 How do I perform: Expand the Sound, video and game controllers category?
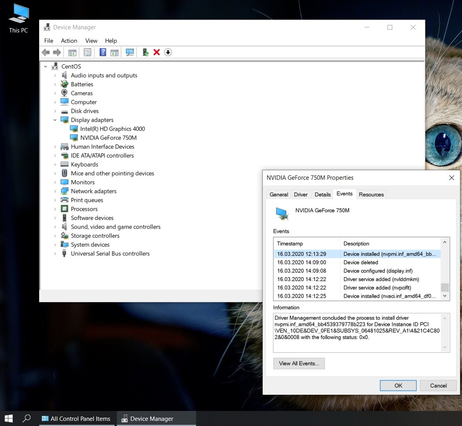pyautogui.click(x=55, y=227)
